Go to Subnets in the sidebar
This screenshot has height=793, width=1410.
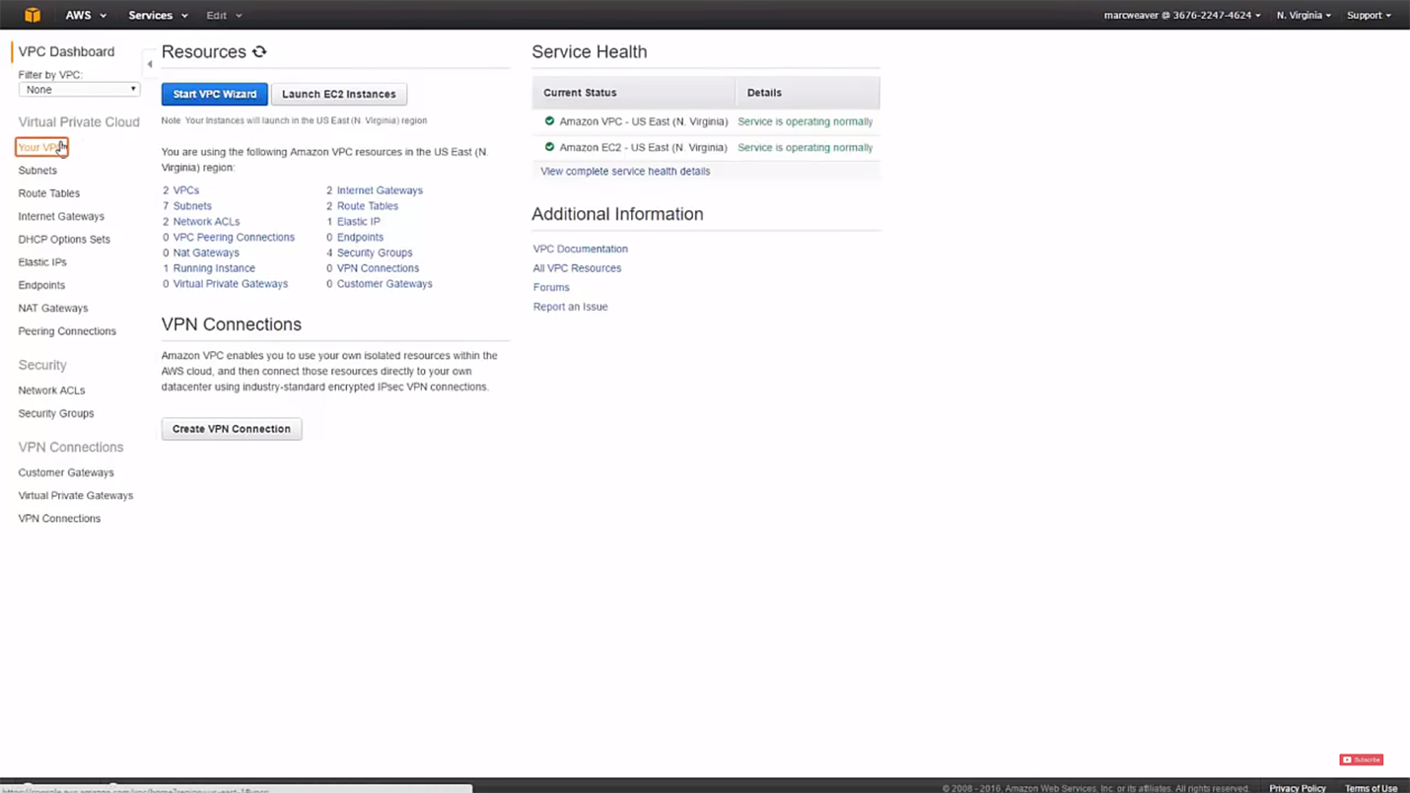[x=37, y=171]
